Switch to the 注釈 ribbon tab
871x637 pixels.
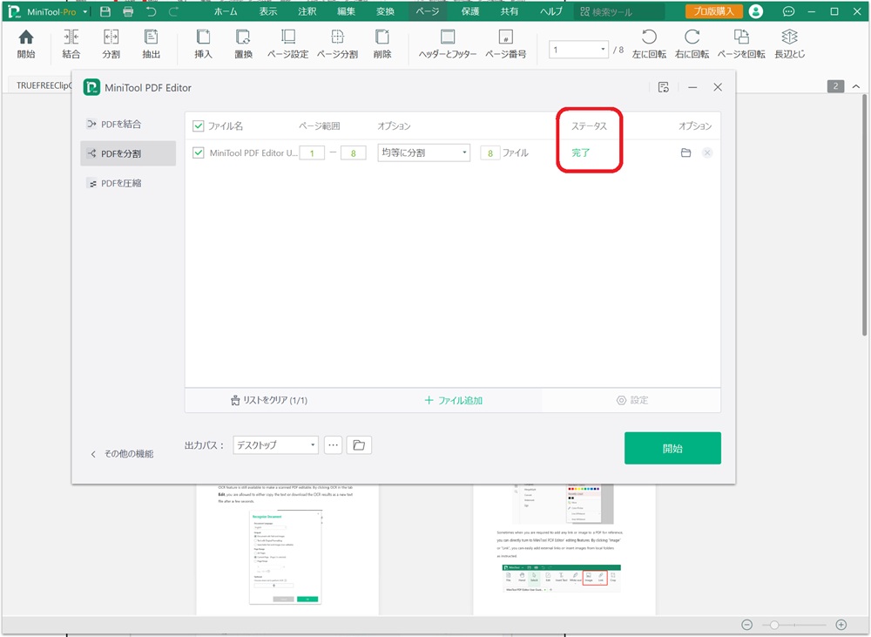(307, 11)
